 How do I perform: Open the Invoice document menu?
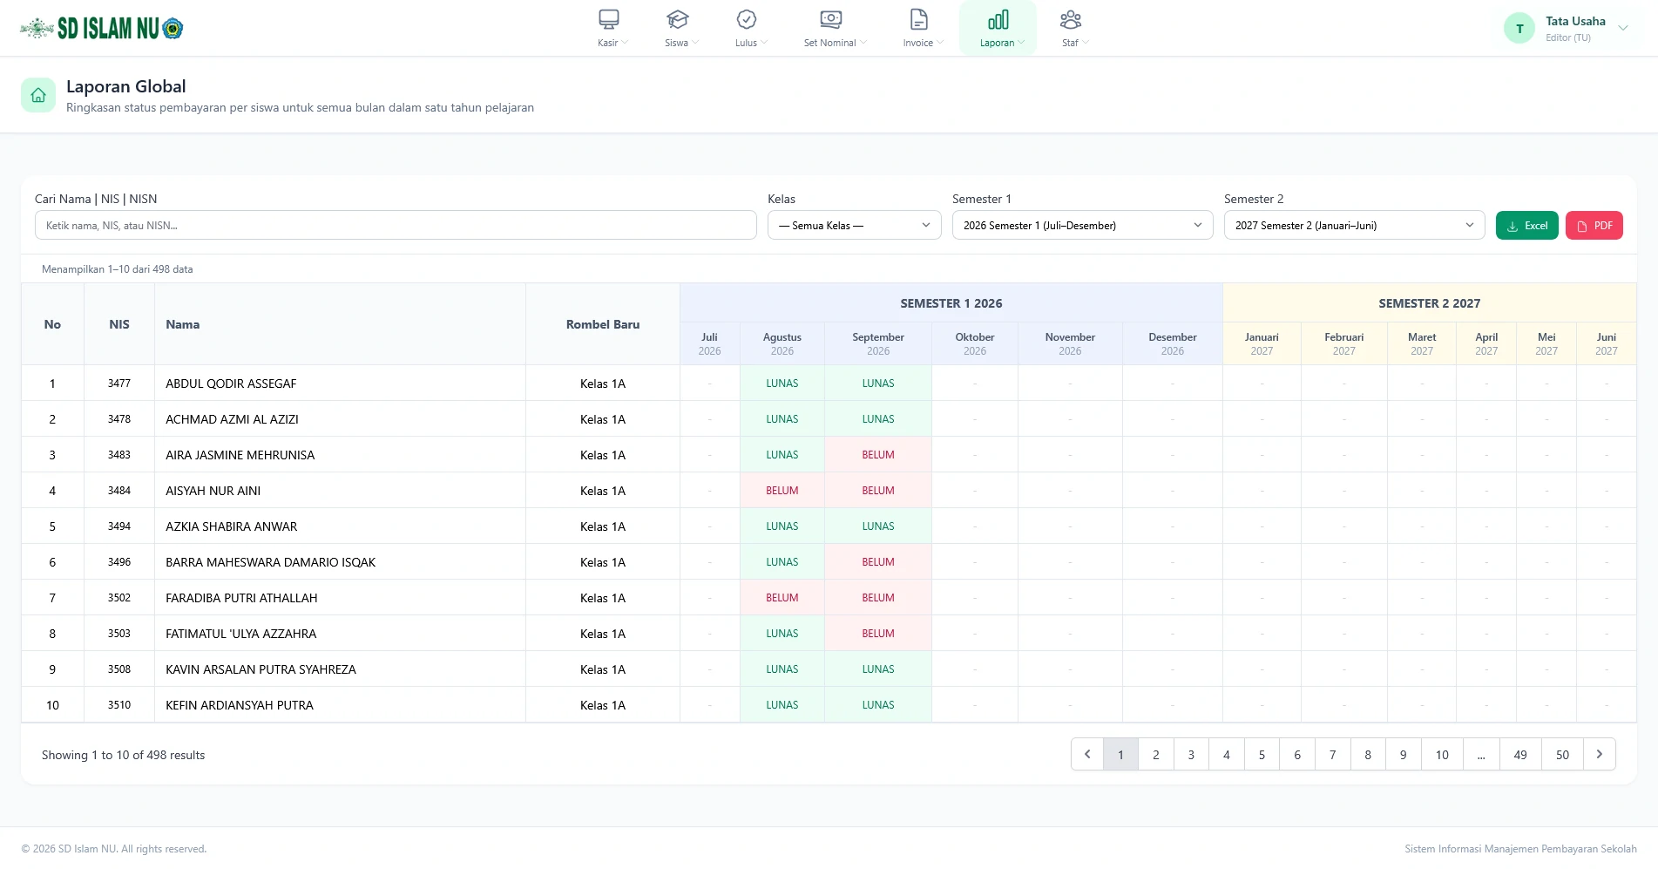[918, 20]
